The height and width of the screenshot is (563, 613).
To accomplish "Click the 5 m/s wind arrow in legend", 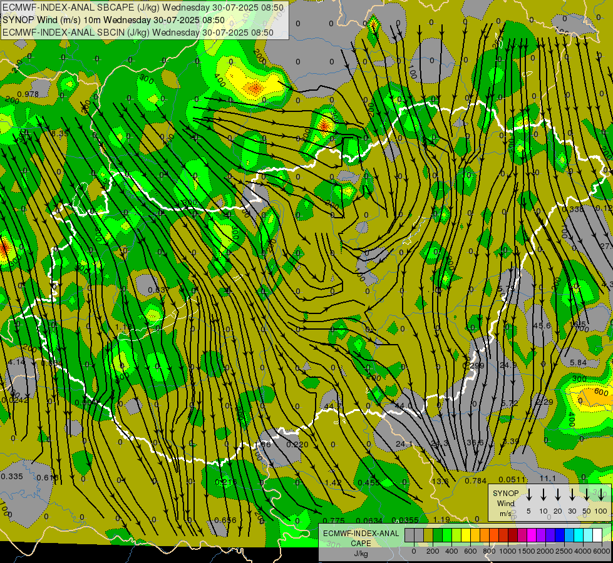I will click(528, 494).
